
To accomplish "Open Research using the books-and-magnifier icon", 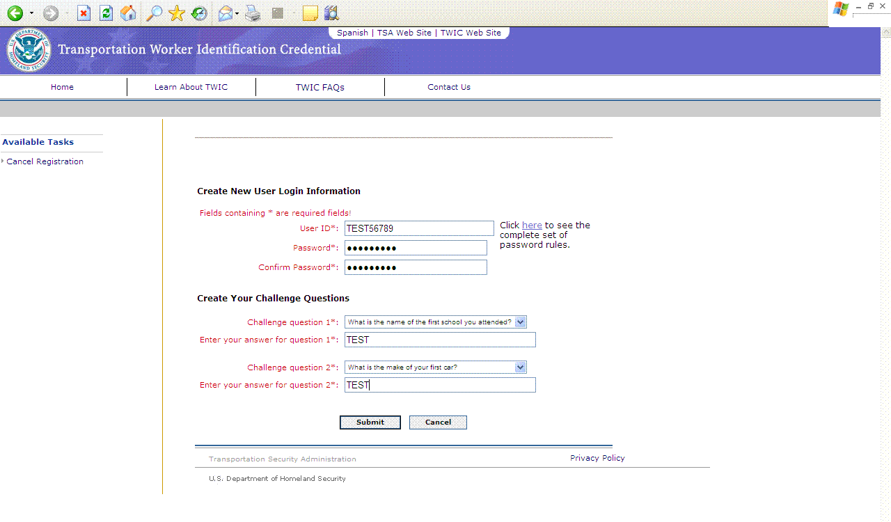I will [331, 13].
